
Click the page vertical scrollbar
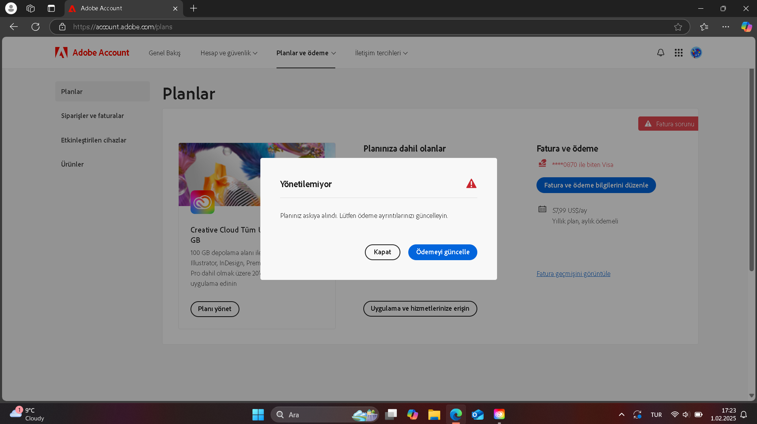coord(751,170)
